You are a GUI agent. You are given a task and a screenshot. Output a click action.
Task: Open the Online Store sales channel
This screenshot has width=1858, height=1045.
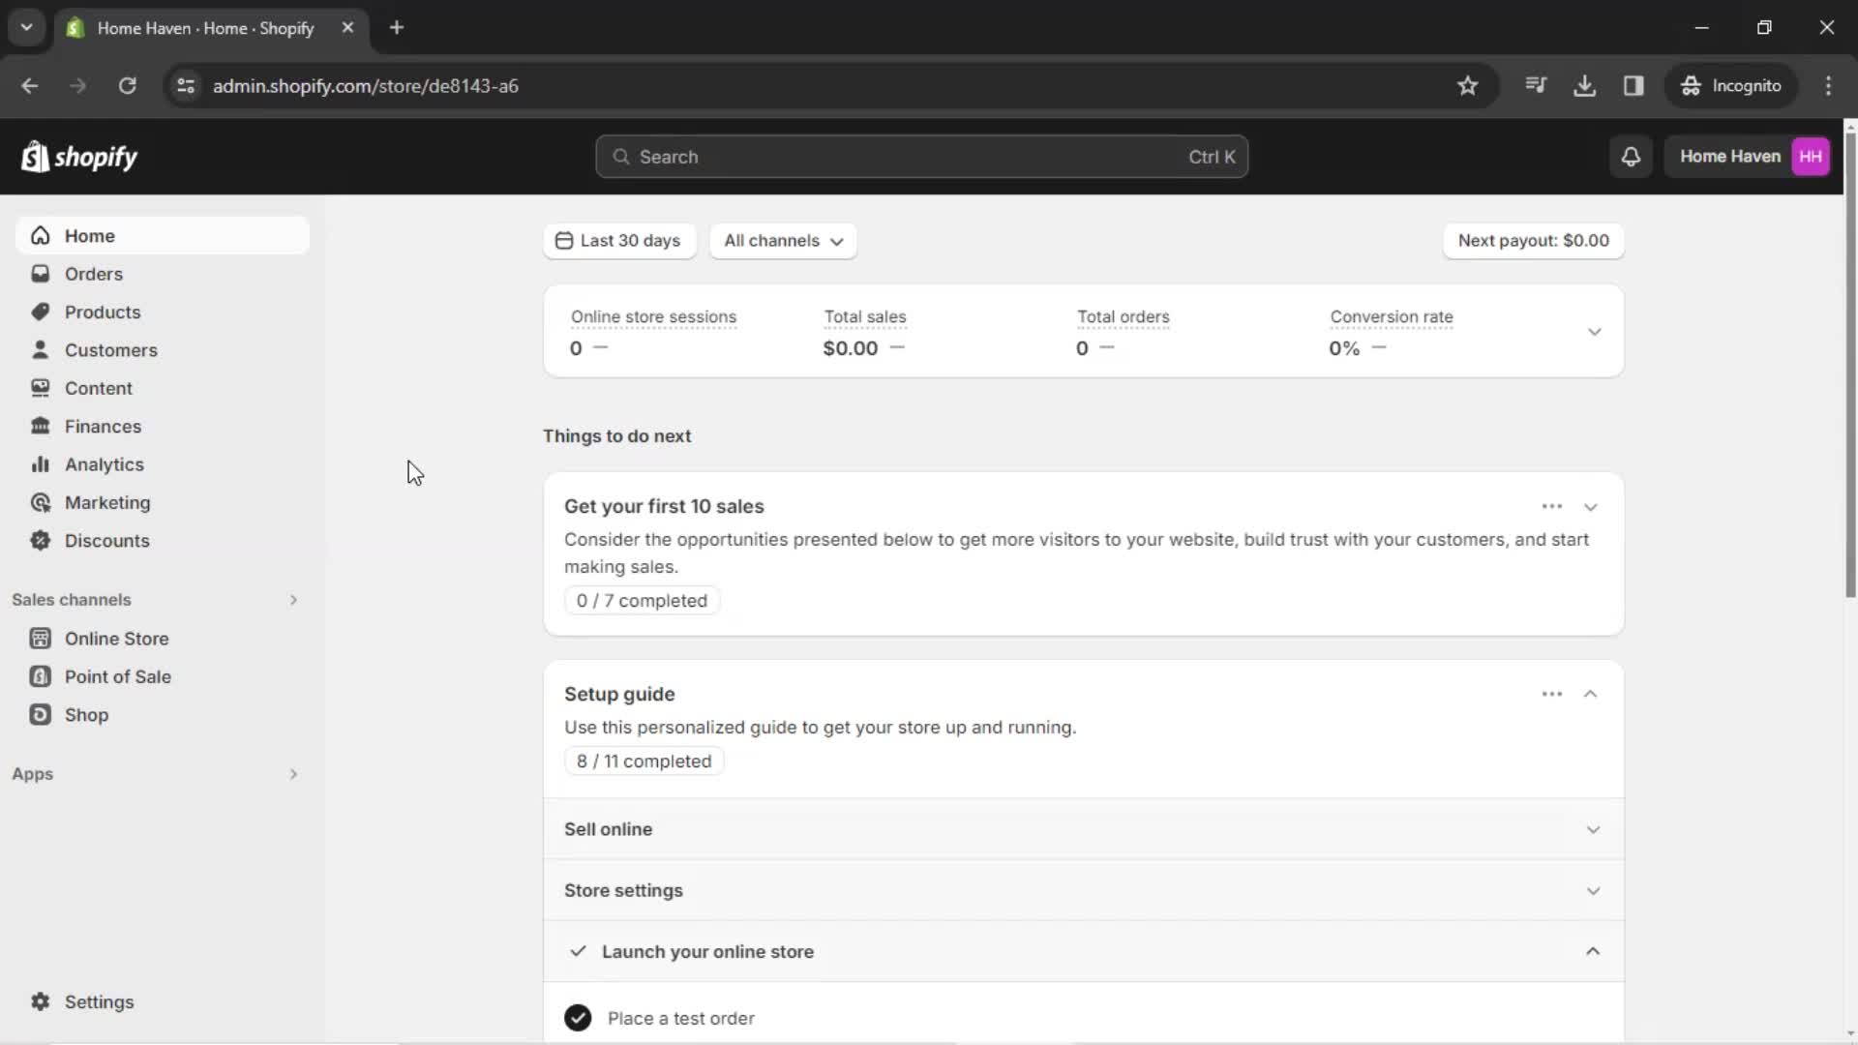click(x=116, y=638)
